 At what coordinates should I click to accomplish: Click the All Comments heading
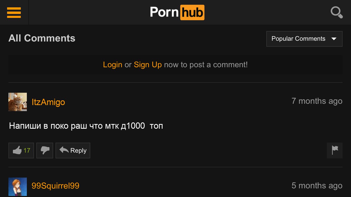click(x=42, y=38)
